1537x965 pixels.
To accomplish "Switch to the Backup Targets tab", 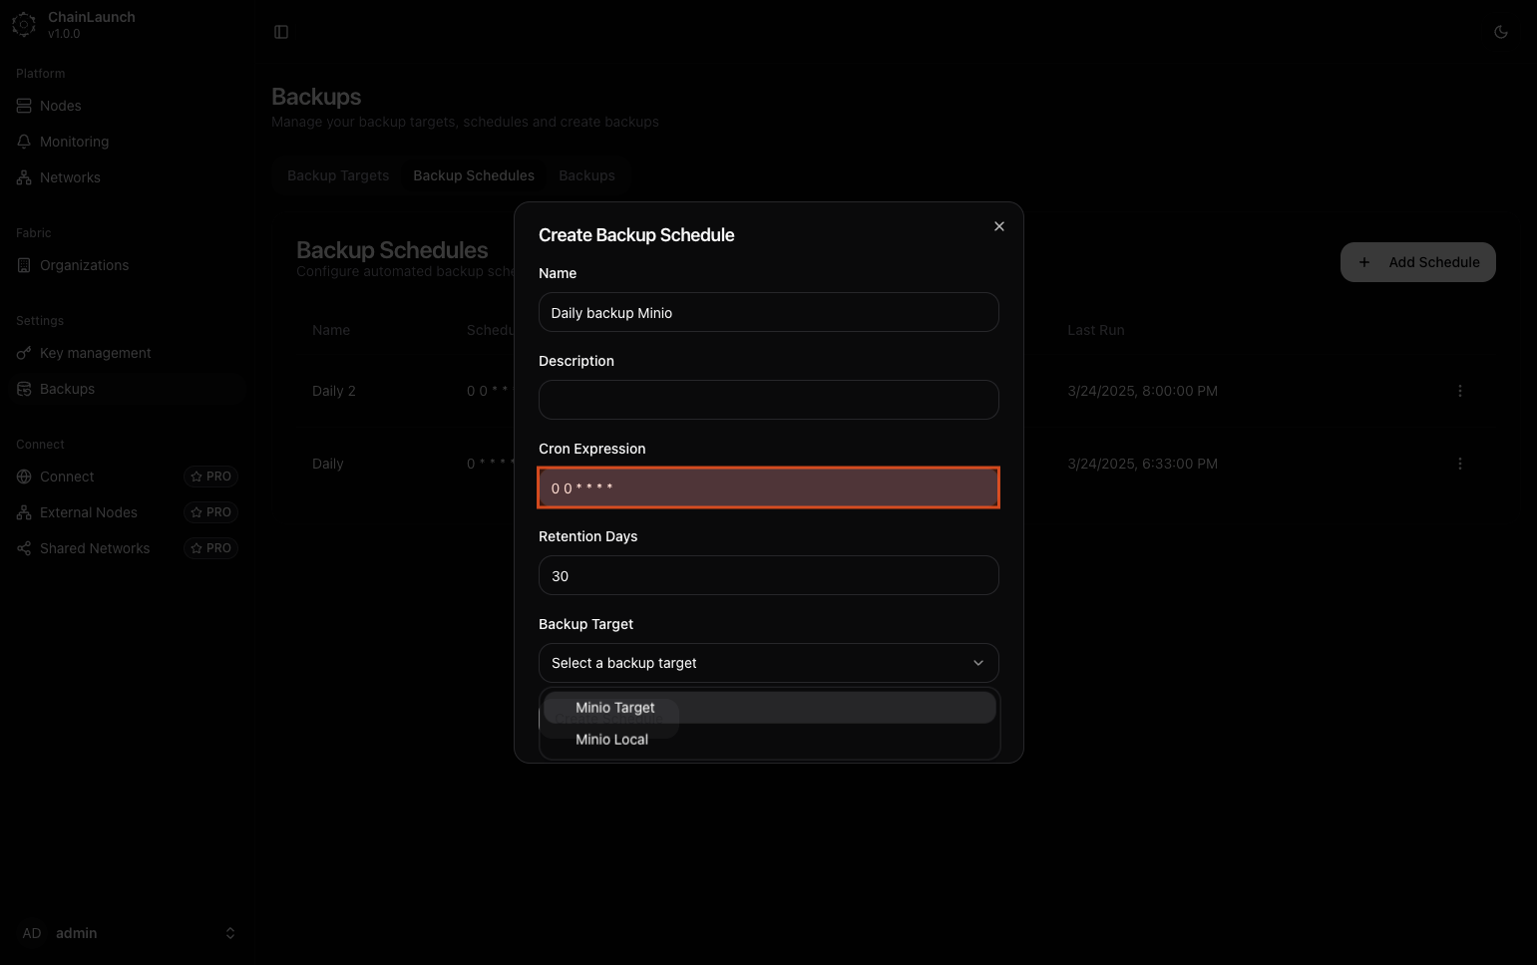I will 338,175.
